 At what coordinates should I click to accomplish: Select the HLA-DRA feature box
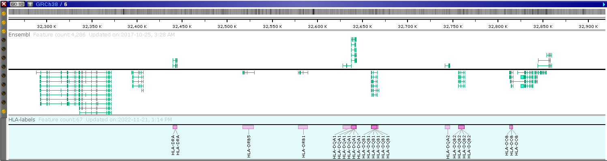pyautogui.click(x=175, y=127)
